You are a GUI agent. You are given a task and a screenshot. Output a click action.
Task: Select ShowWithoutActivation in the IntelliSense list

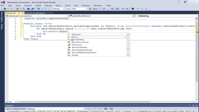click(97, 53)
